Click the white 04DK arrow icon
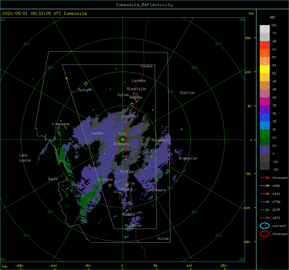Screen dimensions: 289x270 [x=265, y=186]
